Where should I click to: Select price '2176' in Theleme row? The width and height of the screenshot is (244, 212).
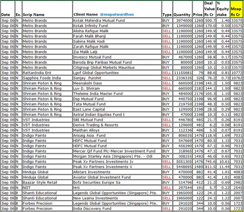point(198,94)
